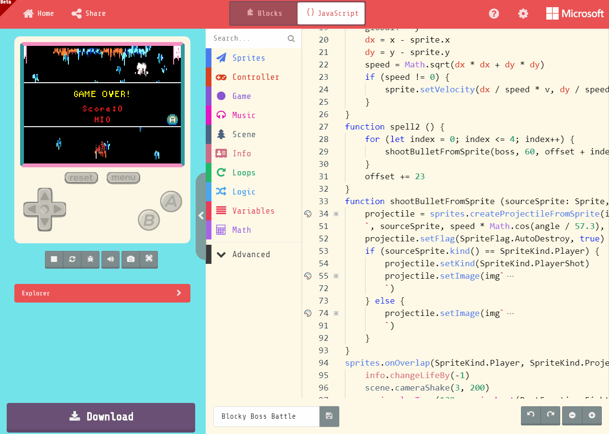Viewport: 609px width, 434px height.
Task: Unfold the collapsed code at line 74
Action: (x=336, y=313)
